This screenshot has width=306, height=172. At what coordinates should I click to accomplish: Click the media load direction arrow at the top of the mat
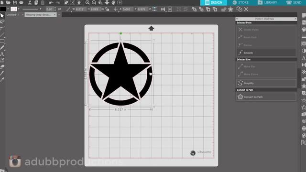pos(151,28)
